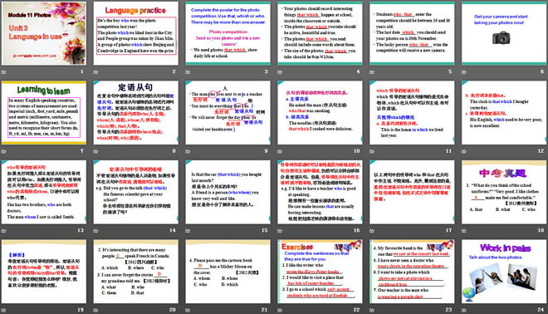Click the slide number label 6
Image resolution: width=548 pixels, height=314 pixels.
542,71
